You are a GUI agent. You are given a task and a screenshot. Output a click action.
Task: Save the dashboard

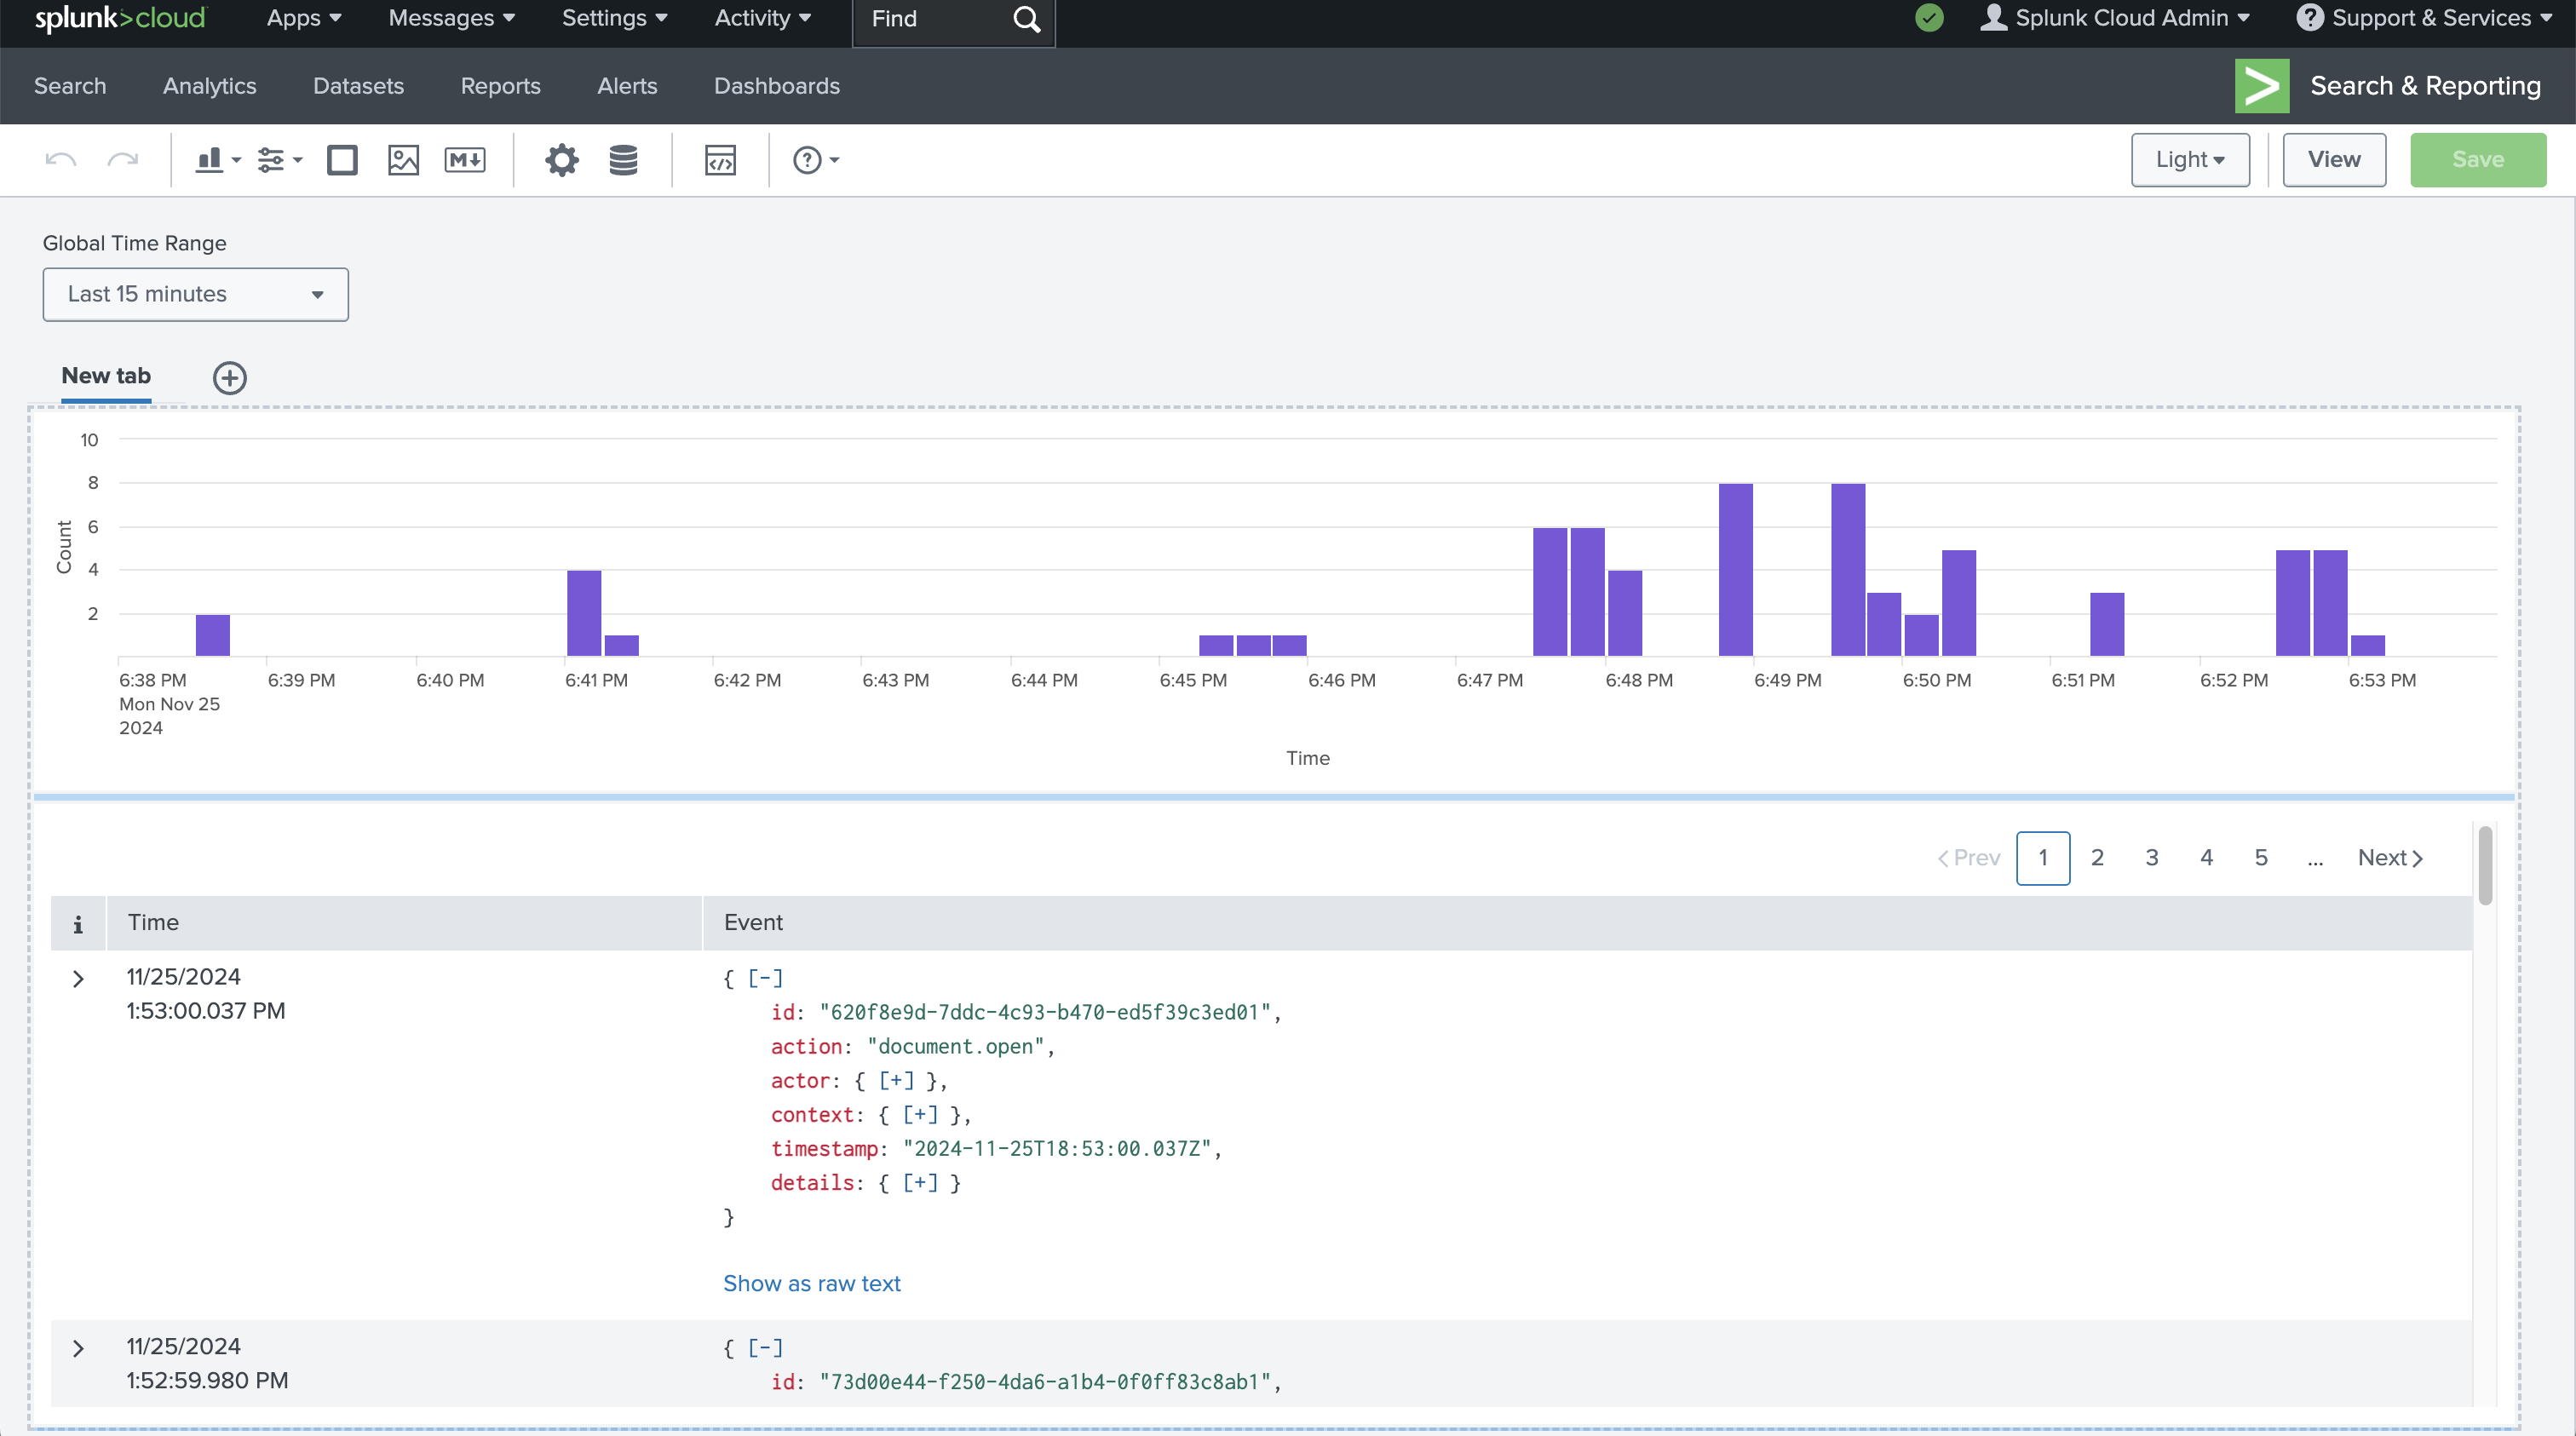[x=2478, y=159]
